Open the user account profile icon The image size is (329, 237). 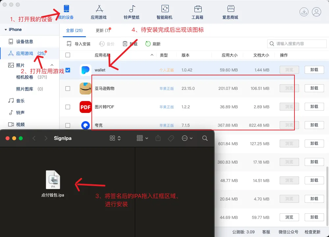coord(316,12)
